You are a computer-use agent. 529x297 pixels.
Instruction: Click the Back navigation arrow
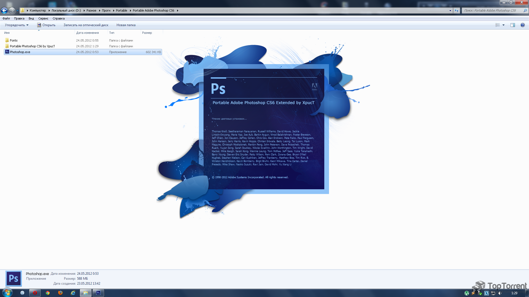(x=4, y=10)
